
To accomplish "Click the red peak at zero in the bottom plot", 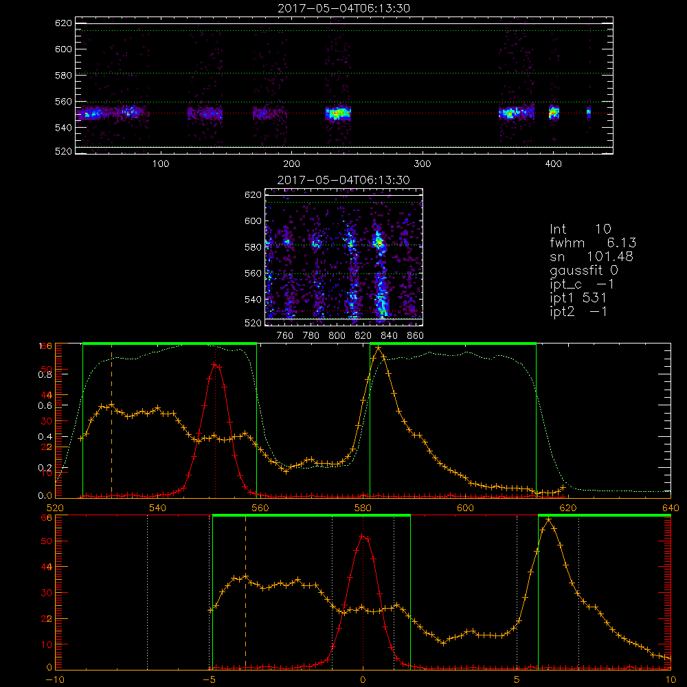I will [x=363, y=537].
